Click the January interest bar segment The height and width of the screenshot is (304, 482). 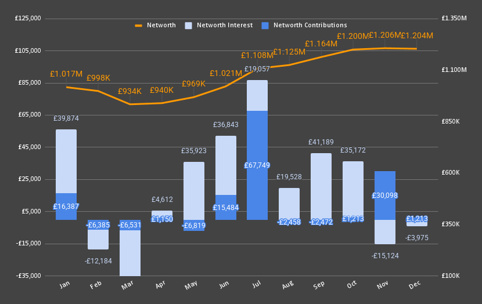coord(66,161)
